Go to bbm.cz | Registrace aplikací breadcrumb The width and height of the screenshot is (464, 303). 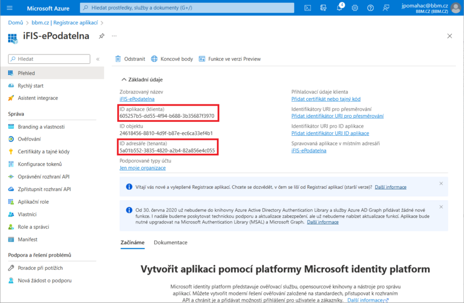(64, 23)
